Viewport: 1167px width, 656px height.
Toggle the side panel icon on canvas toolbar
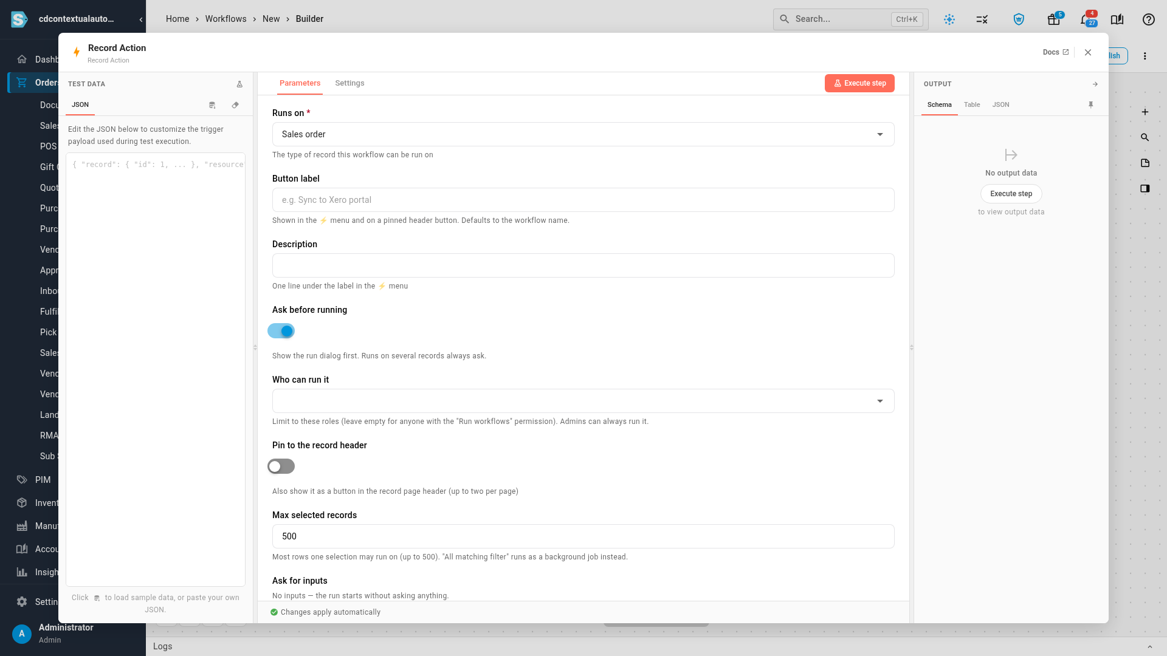pyautogui.click(x=1145, y=189)
